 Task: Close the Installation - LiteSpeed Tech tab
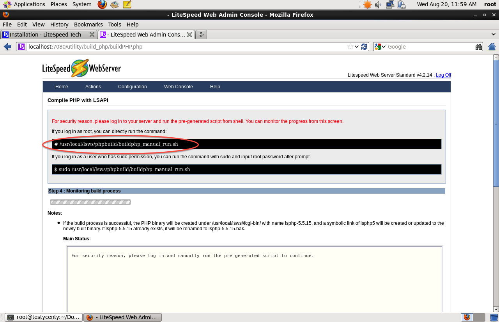92,35
